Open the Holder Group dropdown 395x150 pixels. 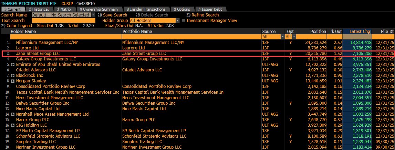click(178, 21)
